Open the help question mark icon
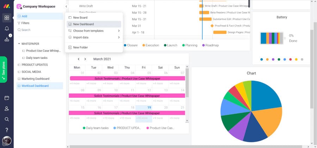 7,130
